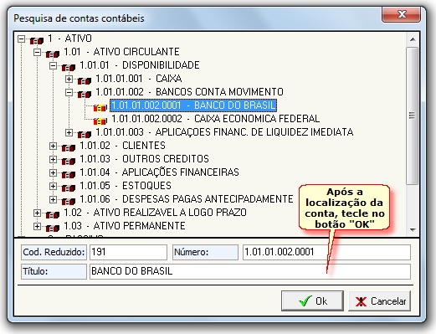Select ATIVO REALIZAVEL A LOGO PRAZO row
Image resolution: width=436 pixels, height=334 pixels.
point(155,213)
